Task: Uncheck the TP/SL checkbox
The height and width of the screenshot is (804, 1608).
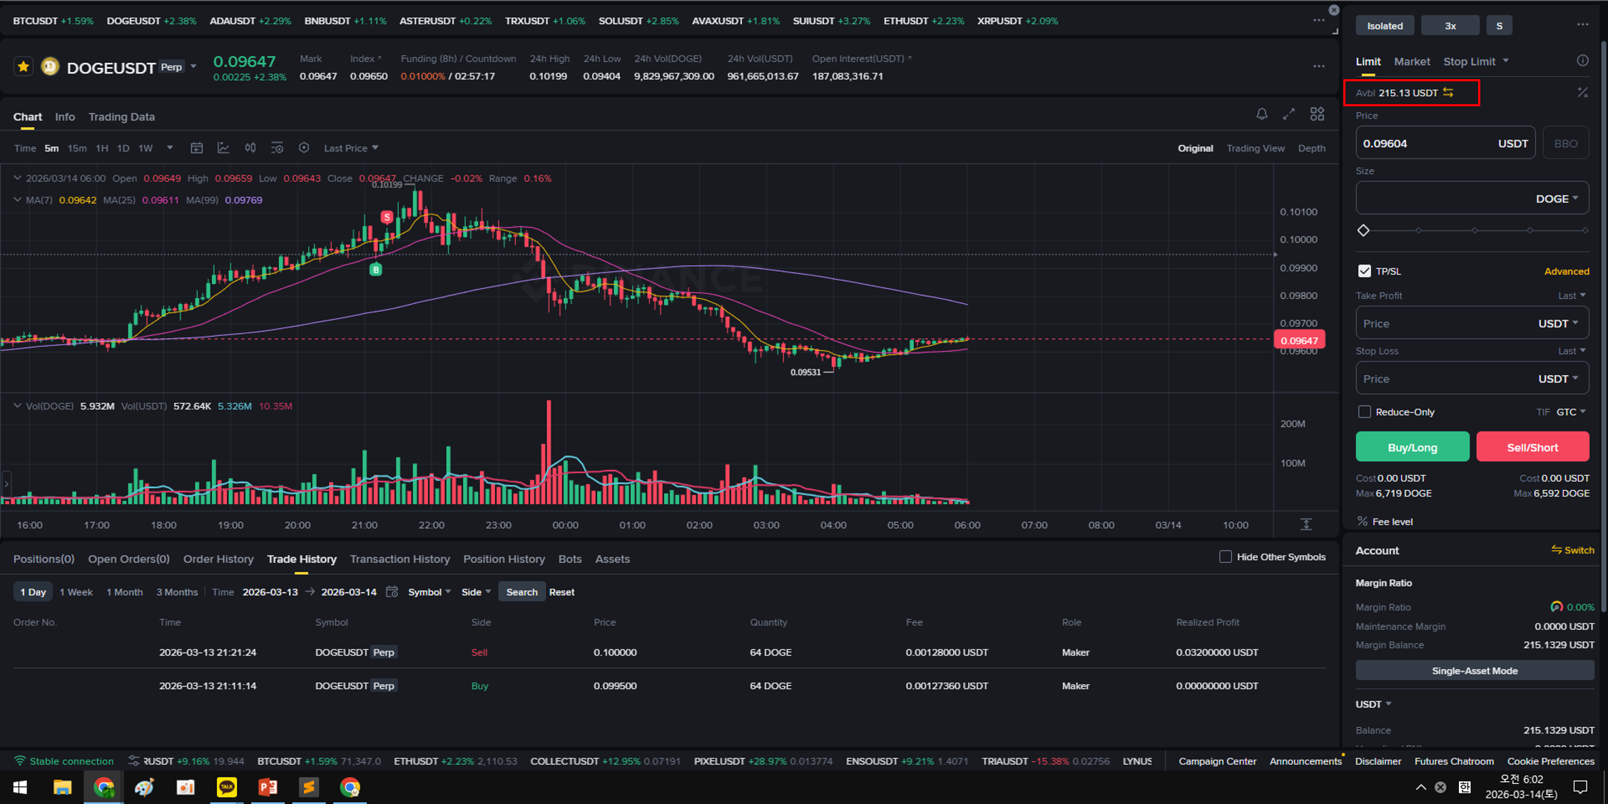Action: click(x=1364, y=271)
